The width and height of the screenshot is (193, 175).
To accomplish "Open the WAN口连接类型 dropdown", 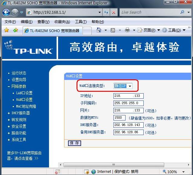I will [123, 86].
